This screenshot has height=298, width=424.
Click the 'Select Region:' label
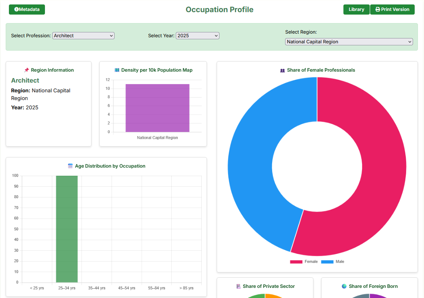(x=301, y=32)
